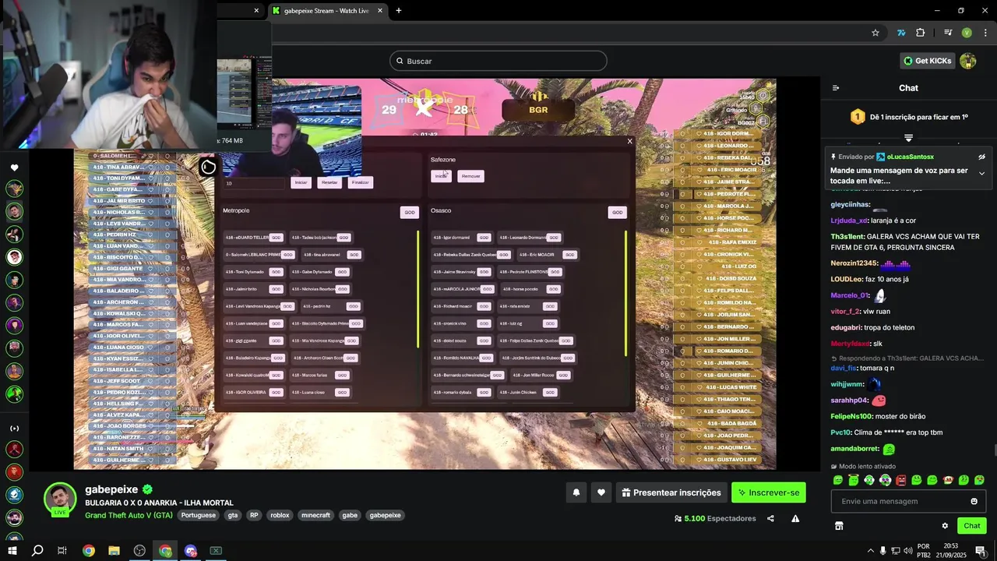The image size is (997, 561).
Task: Select the minecraft stream tag
Action: coord(315,515)
